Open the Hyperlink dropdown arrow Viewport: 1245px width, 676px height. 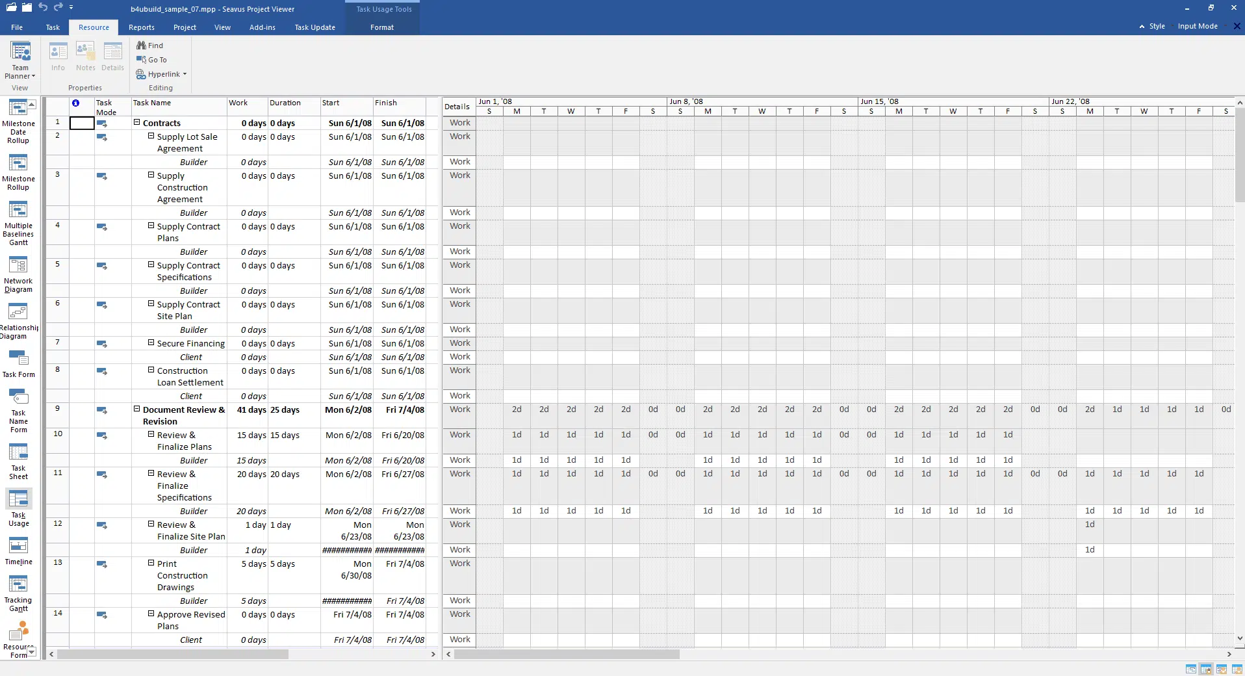coord(185,74)
